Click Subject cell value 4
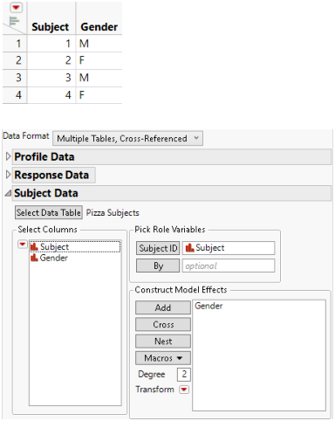The width and height of the screenshot is (335, 421). [x=51, y=95]
